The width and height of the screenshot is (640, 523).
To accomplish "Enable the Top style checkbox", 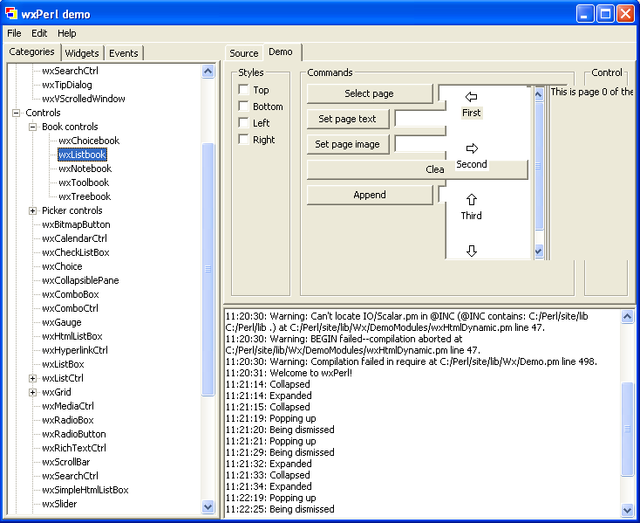I will point(244,90).
